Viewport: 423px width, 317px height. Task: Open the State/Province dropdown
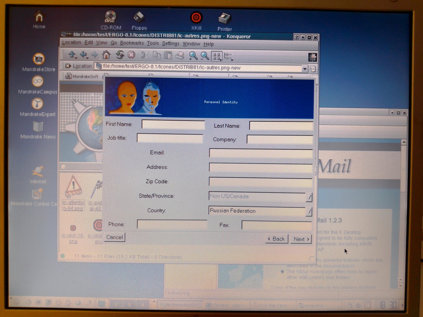(309, 197)
